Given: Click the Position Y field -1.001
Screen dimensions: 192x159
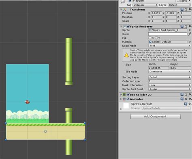Looking at the screenshot, I should coord(171,13).
